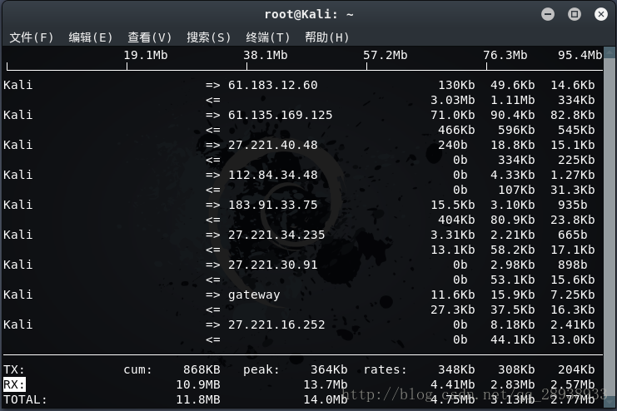
Task: Click the 11.6Kb rate for gateway
Action: [452, 295]
